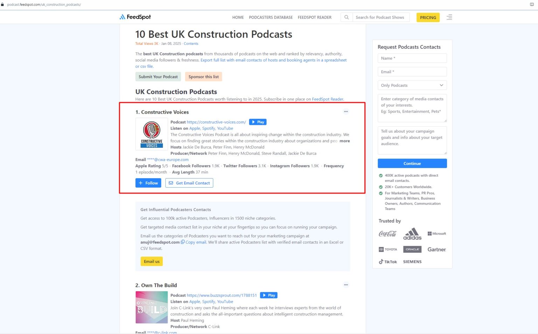The height and width of the screenshot is (334, 538).
Task: Open the three-dot menu for Constructive Voices
Action: click(x=346, y=112)
